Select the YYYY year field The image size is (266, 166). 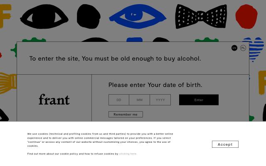(x=160, y=100)
